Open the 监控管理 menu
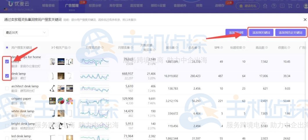 (136, 6)
